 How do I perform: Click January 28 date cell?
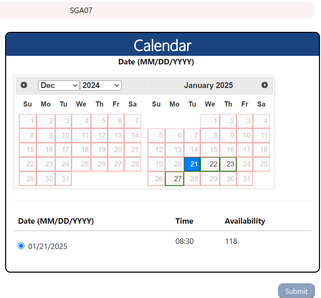(x=192, y=179)
